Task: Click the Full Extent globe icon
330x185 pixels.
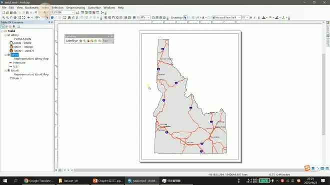Action: pos(15,17)
